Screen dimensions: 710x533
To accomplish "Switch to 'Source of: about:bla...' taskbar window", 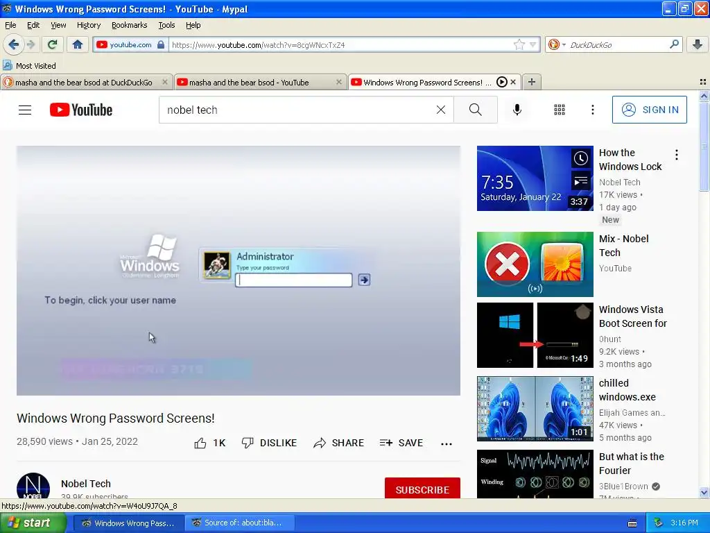I will [239, 523].
